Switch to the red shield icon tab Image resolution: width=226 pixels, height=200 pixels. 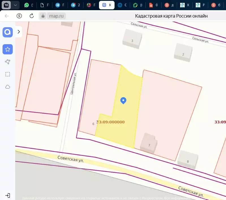(x=153, y=5)
